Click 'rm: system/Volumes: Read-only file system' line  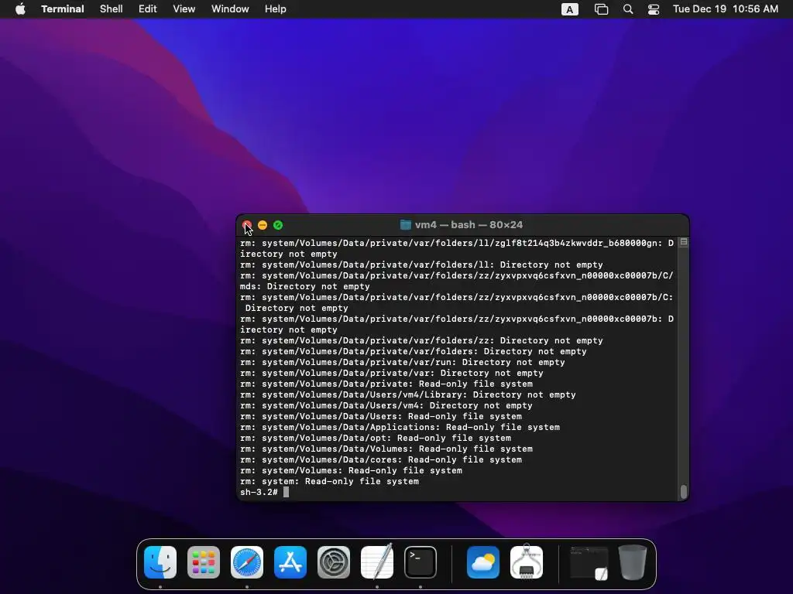tap(351, 471)
